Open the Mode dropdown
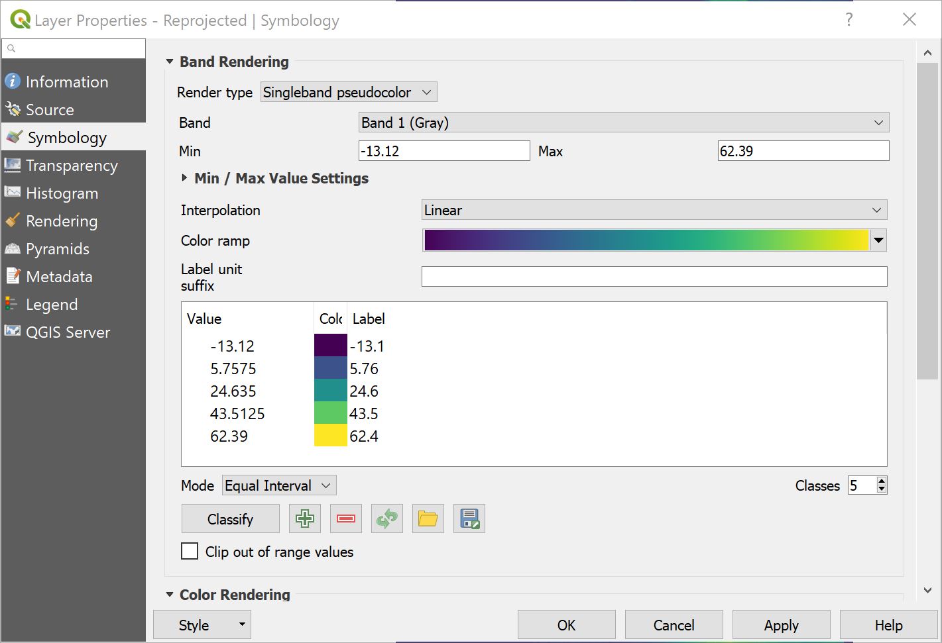 click(278, 485)
